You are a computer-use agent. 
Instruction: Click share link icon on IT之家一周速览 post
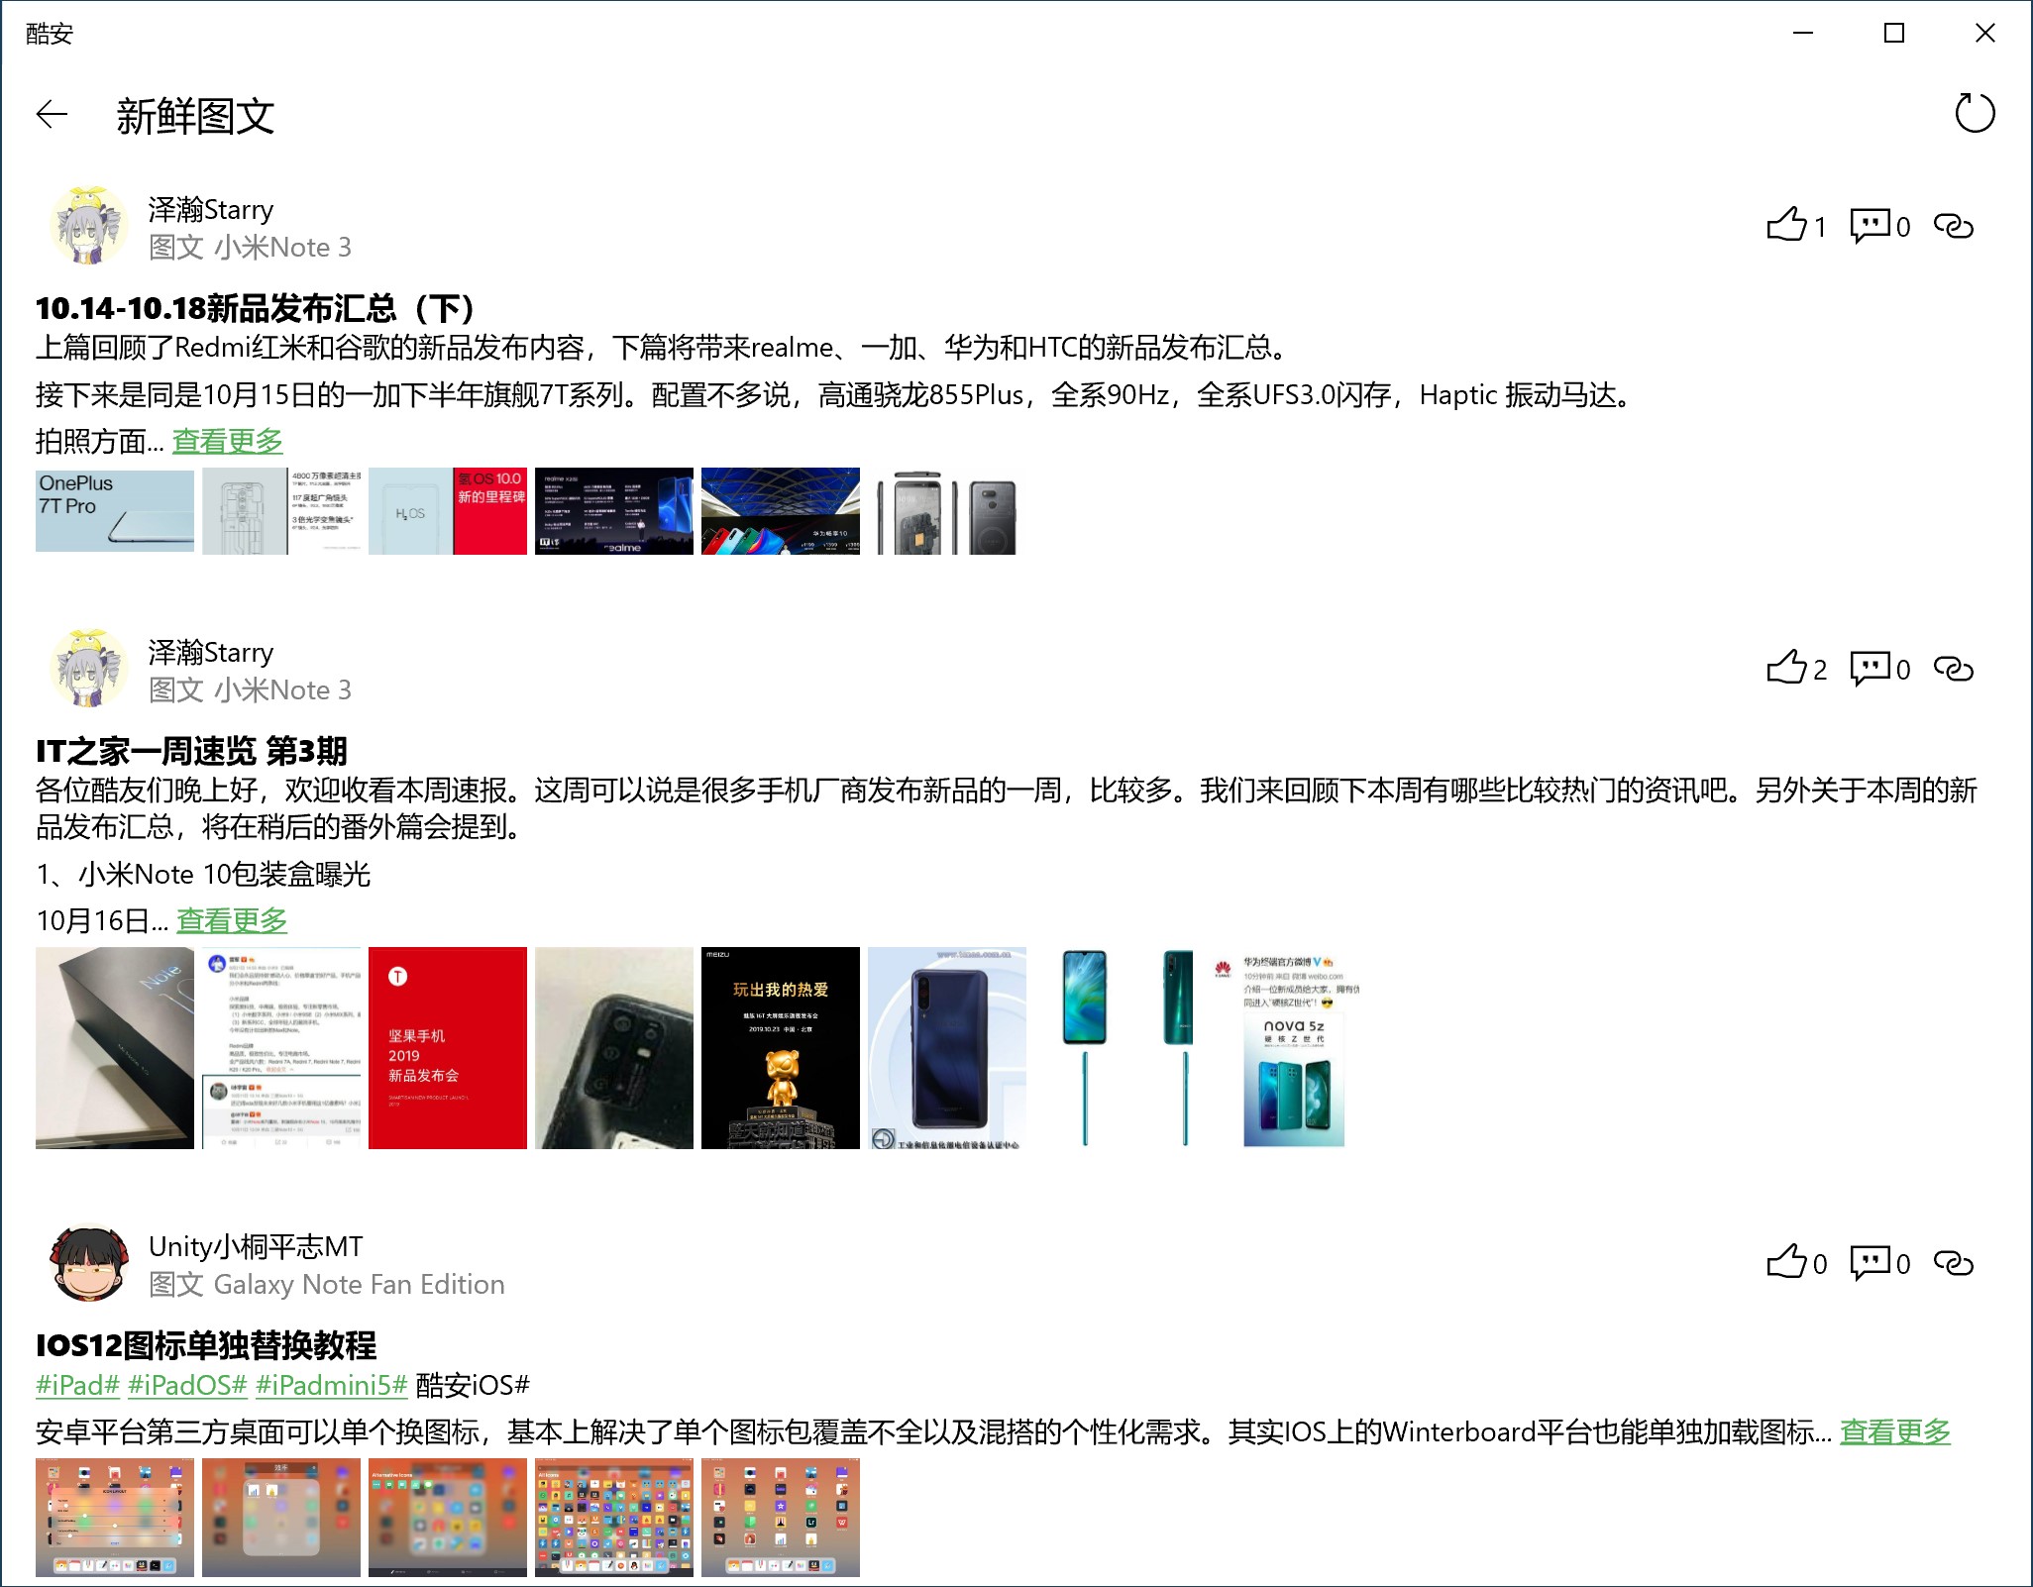coord(1953,669)
